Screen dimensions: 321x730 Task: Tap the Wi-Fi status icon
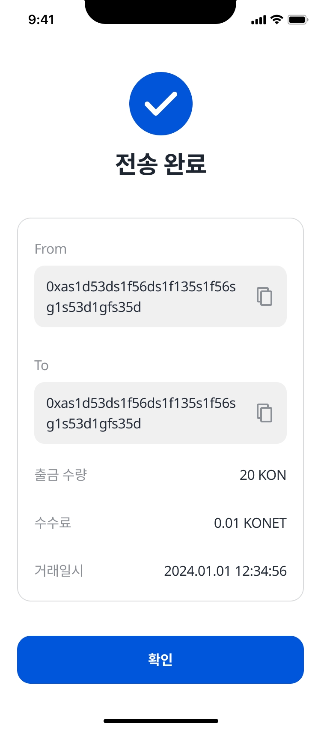coord(277,19)
